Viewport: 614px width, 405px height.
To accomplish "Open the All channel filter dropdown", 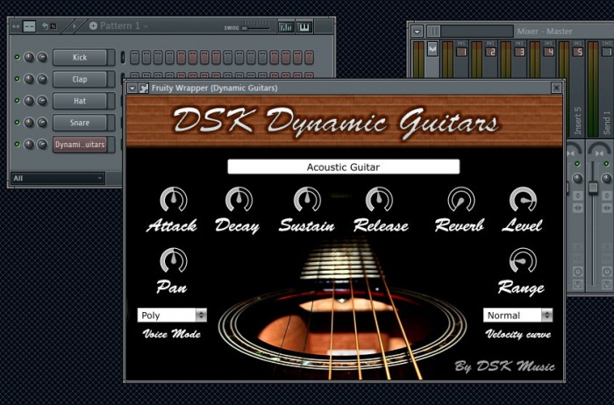I will [x=58, y=179].
